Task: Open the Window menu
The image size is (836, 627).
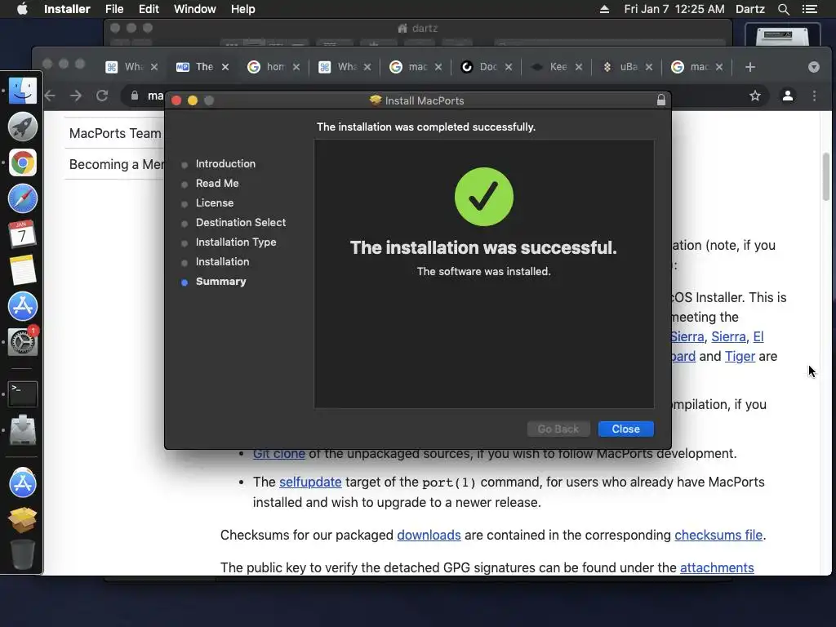Action: click(x=194, y=9)
